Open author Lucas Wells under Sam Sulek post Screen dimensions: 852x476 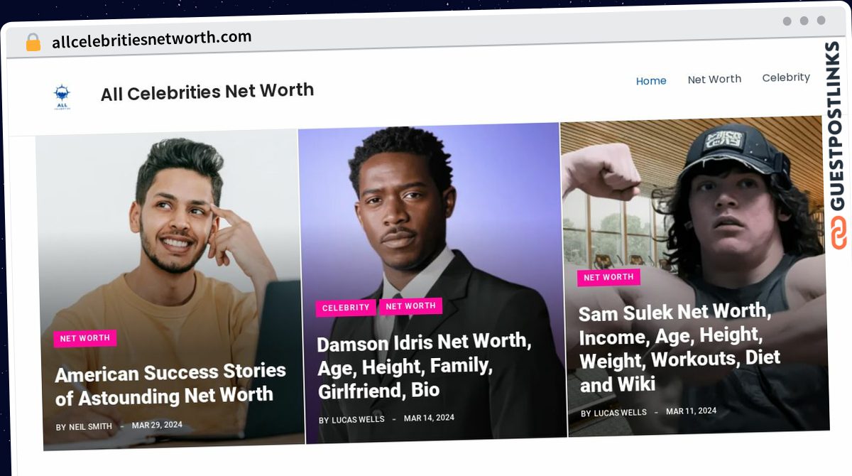click(620, 413)
